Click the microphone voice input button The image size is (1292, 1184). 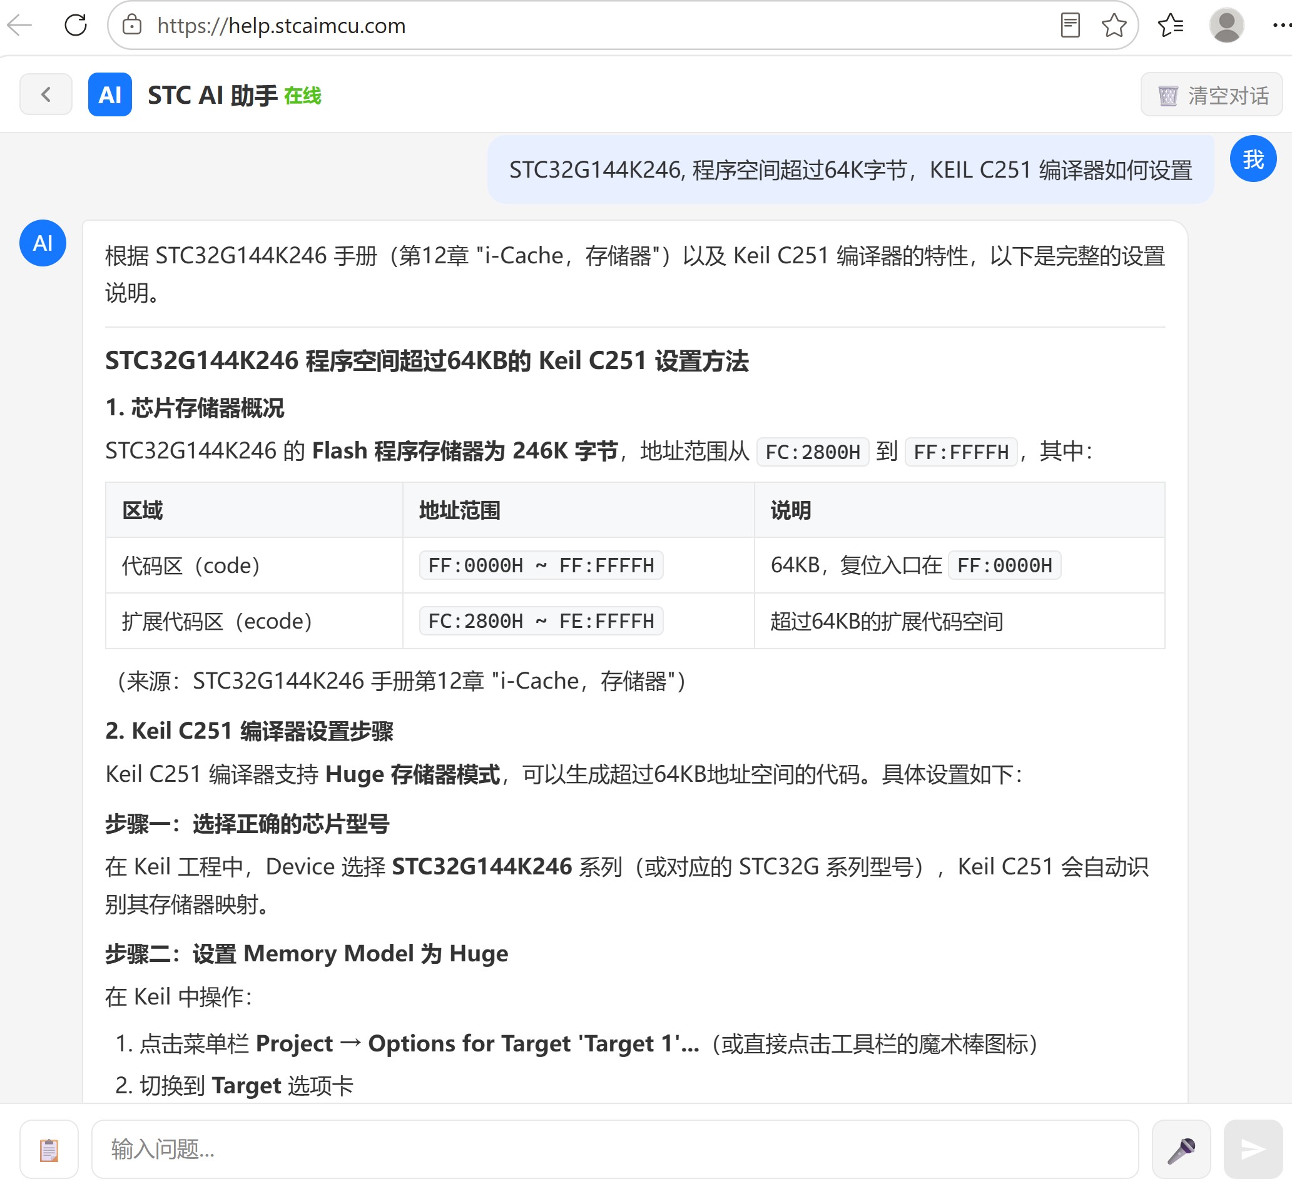(1181, 1149)
